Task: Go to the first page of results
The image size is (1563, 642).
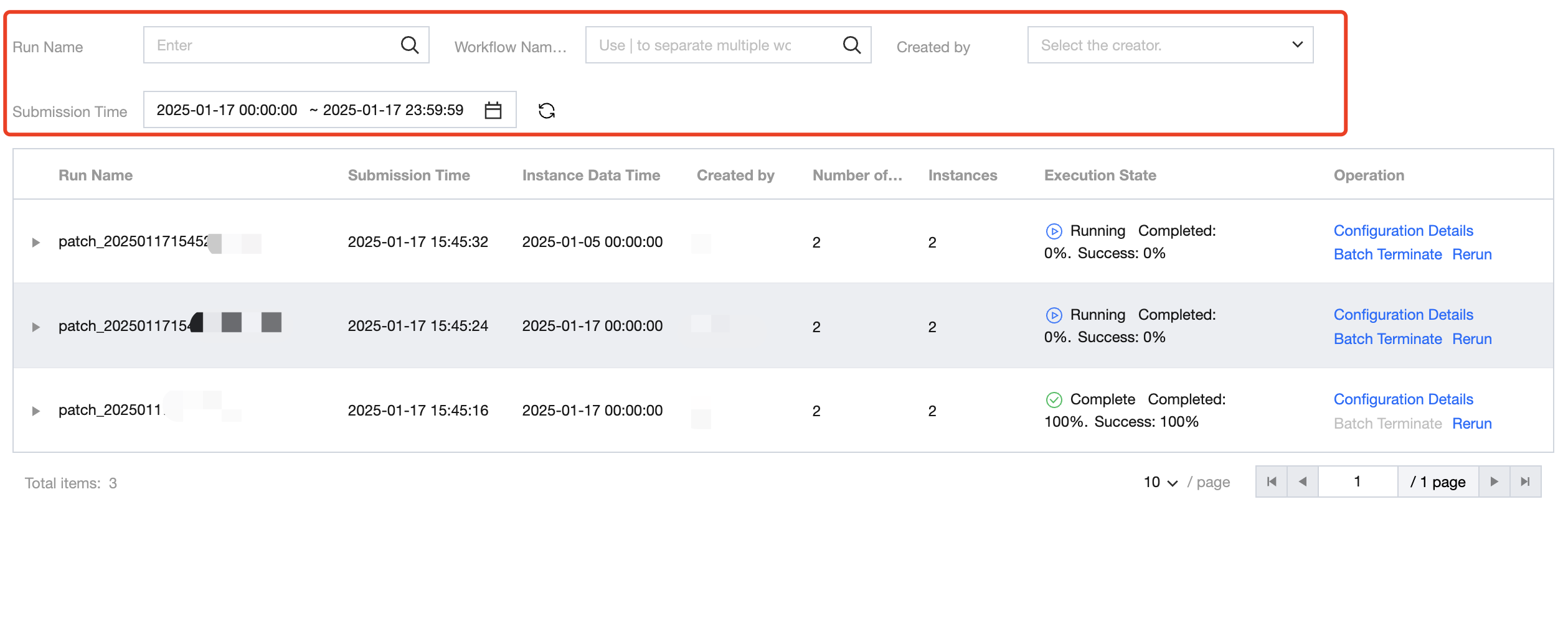Action: pyautogui.click(x=1271, y=481)
